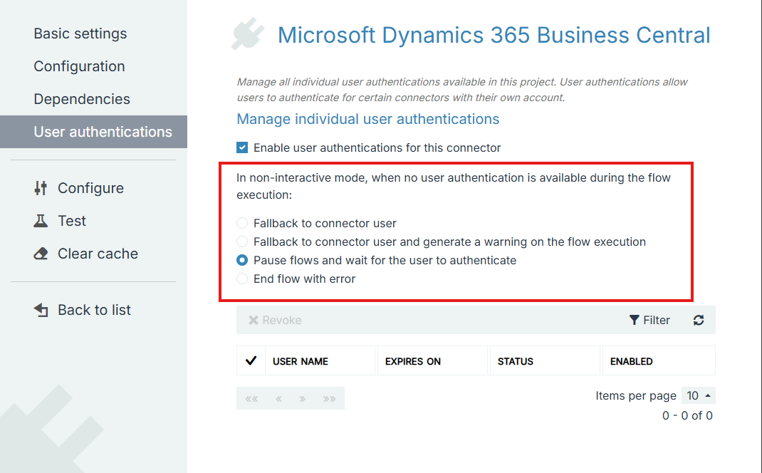Open Items per page dropdown

pos(699,395)
